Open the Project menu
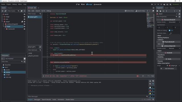The width and height of the screenshot is (182, 102). point(9,4)
